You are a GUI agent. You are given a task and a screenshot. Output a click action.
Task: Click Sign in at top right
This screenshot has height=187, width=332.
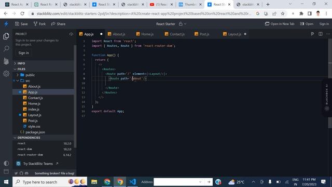pyautogui.click(x=324, y=24)
